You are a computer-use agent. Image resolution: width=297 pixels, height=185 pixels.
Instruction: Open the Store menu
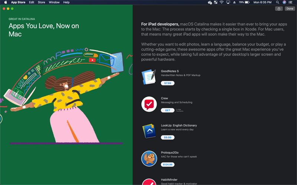[x=42, y=2]
